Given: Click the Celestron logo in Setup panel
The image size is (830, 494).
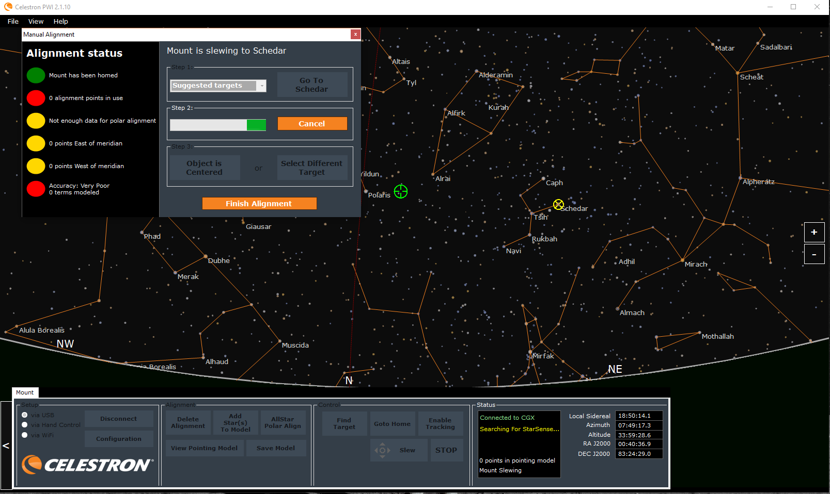Looking at the screenshot, I should [x=87, y=465].
